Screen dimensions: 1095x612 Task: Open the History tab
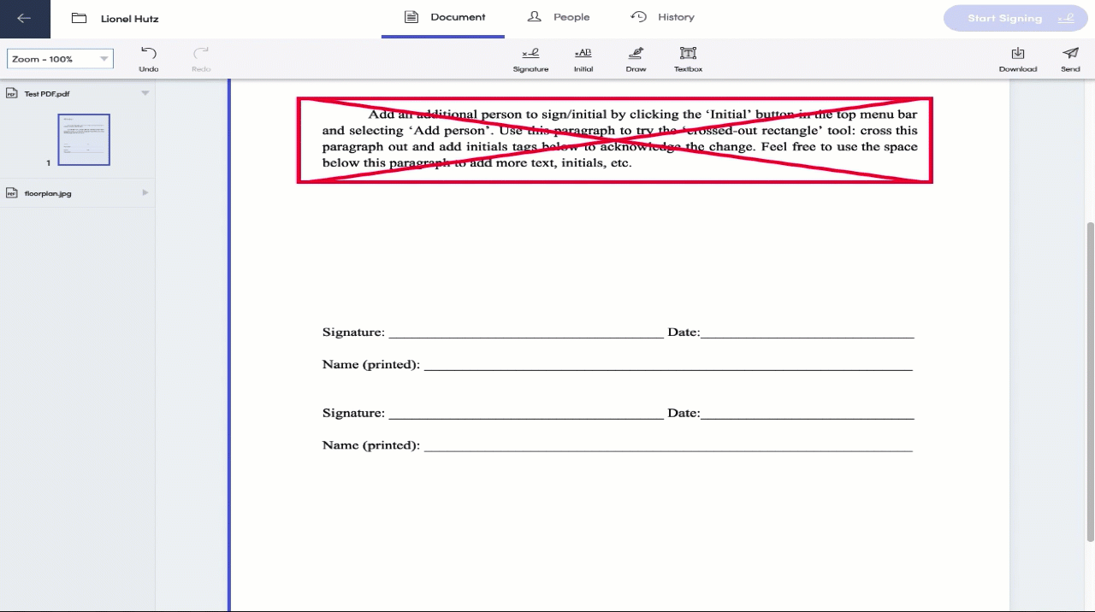pyautogui.click(x=663, y=16)
